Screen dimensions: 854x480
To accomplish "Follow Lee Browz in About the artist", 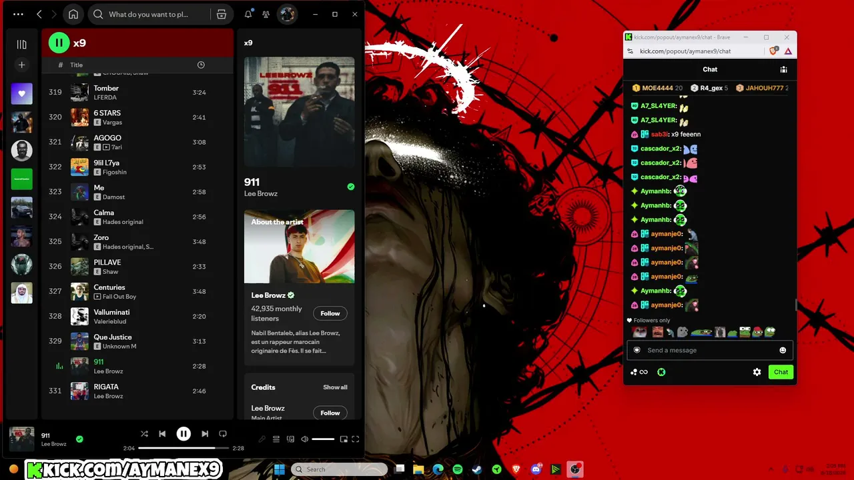I will click(x=330, y=313).
